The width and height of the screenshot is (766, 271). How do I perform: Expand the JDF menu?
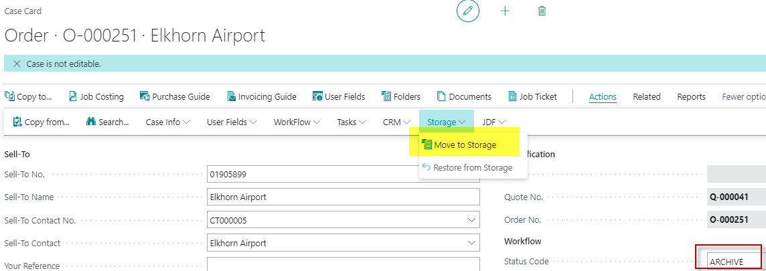tap(493, 122)
